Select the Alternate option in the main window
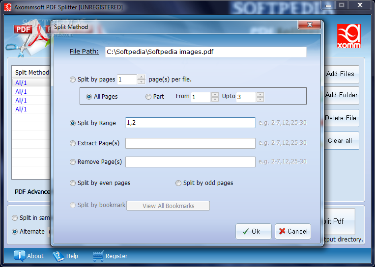The image size is (375, 267). (x=15, y=232)
